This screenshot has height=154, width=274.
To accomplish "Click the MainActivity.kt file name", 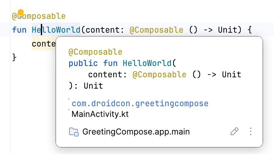I will [100, 114].
